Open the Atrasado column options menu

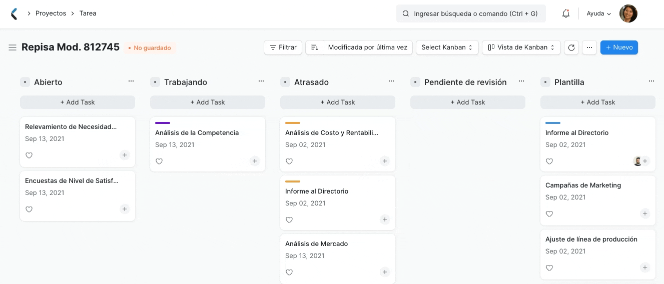(391, 81)
